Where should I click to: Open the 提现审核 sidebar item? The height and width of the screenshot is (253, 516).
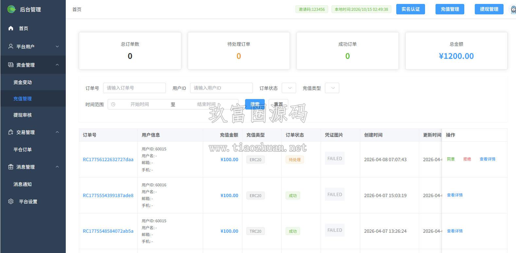pyautogui.click(x=23, y=115)
